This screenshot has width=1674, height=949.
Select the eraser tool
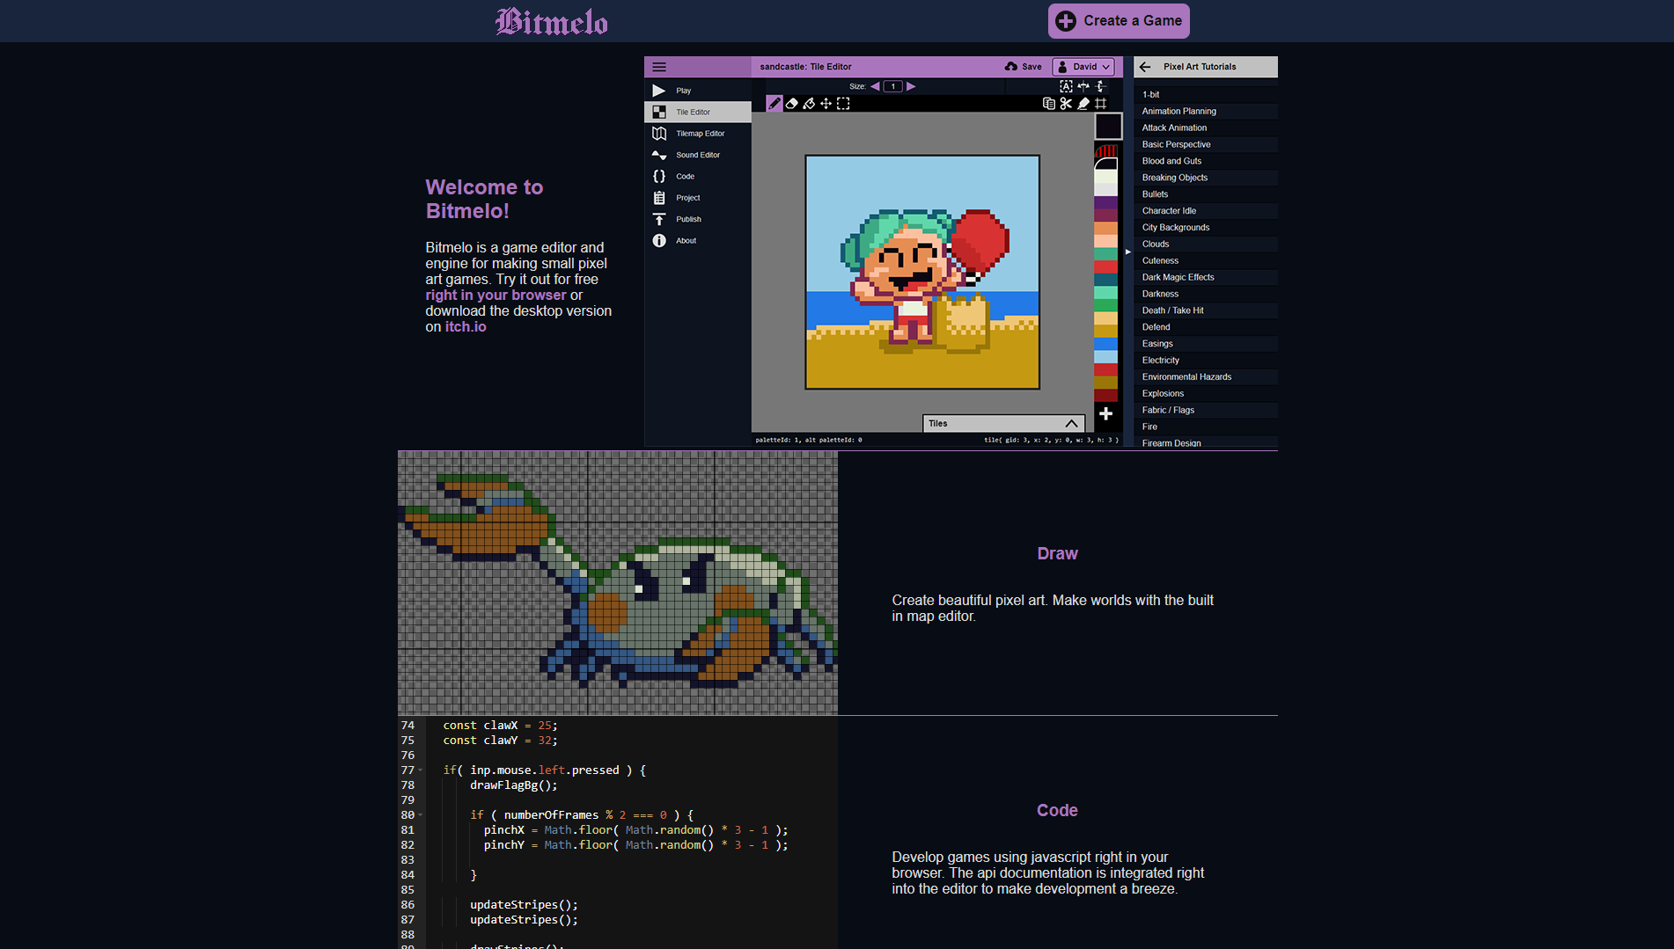(x=791, y=104)
